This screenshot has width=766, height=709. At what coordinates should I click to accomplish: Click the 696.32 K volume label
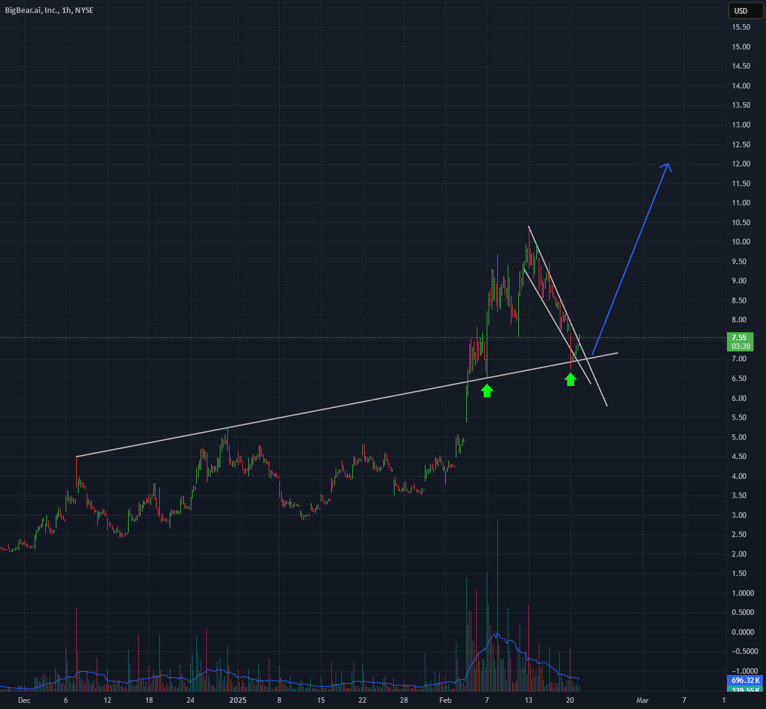(745, 681)
